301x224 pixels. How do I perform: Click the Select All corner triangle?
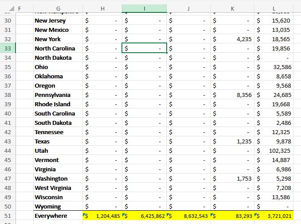tap(12, 8)
